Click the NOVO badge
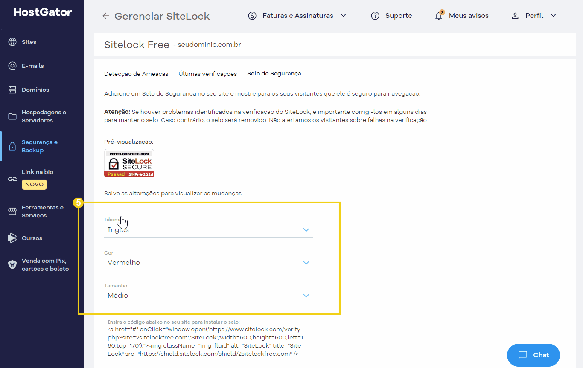The height and width of the screenshot is (368, 583). 34,185
